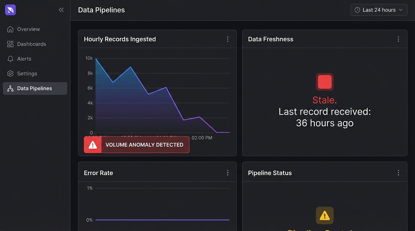Click the Volume Anomaly Detected alert banner
The height and width of the screenshot is (231, 415).
pos(137,145)
